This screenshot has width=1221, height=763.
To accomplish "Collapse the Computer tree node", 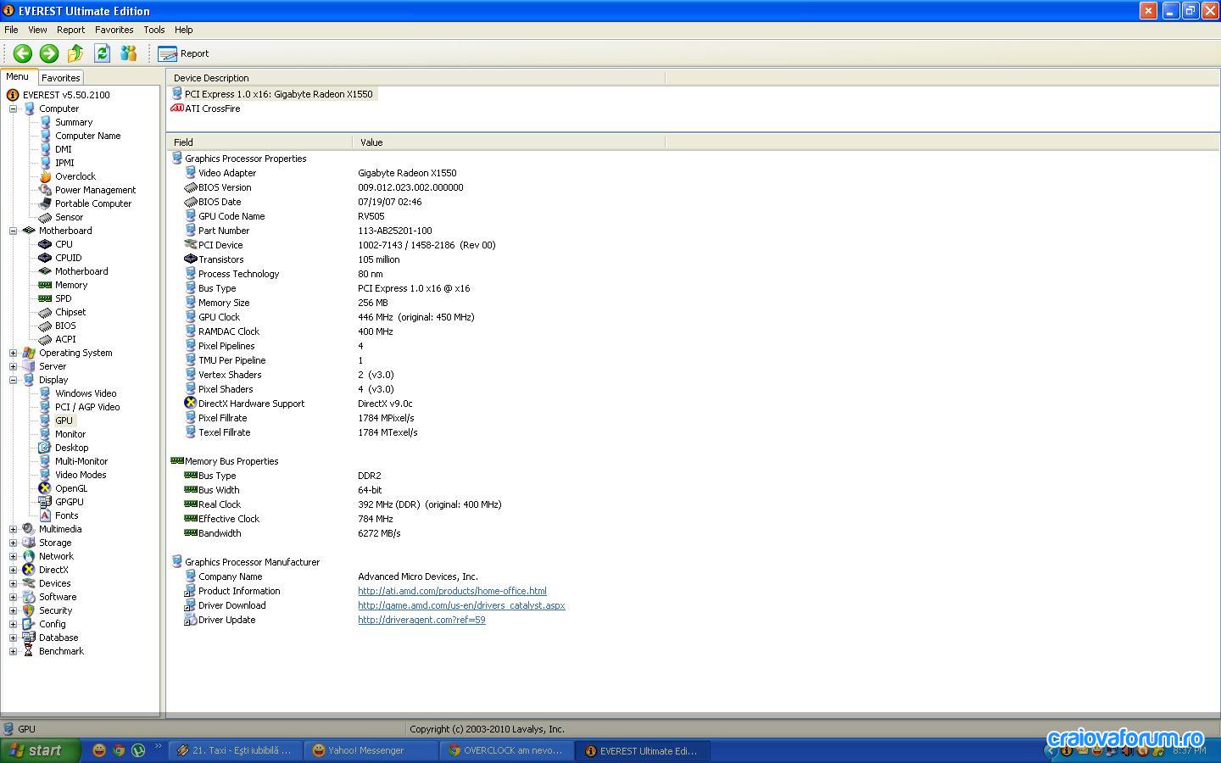I will pyautogui.click(x=13, y=109).
